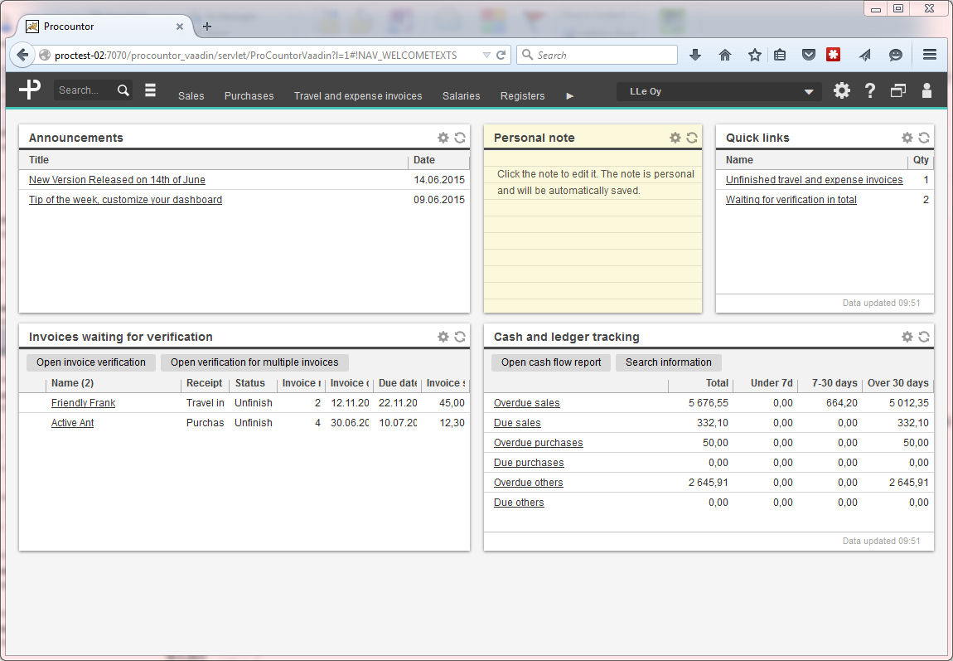The height and width of the screenshot is (661, 953).
Task: Open the Registers menu
Action: [x=523, y=96]
